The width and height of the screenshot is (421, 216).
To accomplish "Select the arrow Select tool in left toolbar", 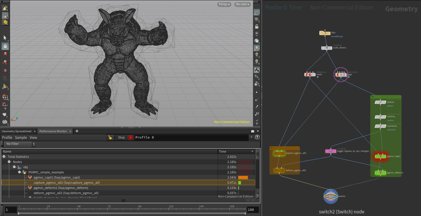I will [5, 38].
